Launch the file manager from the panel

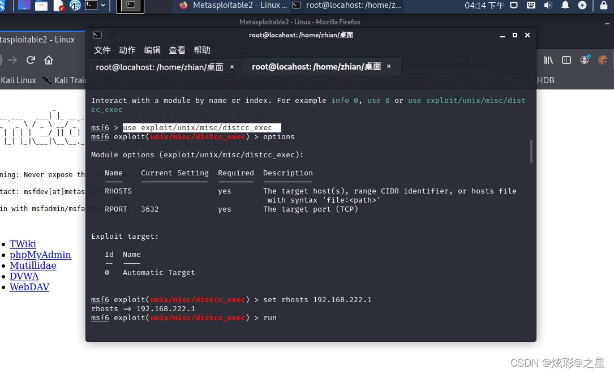41,6
